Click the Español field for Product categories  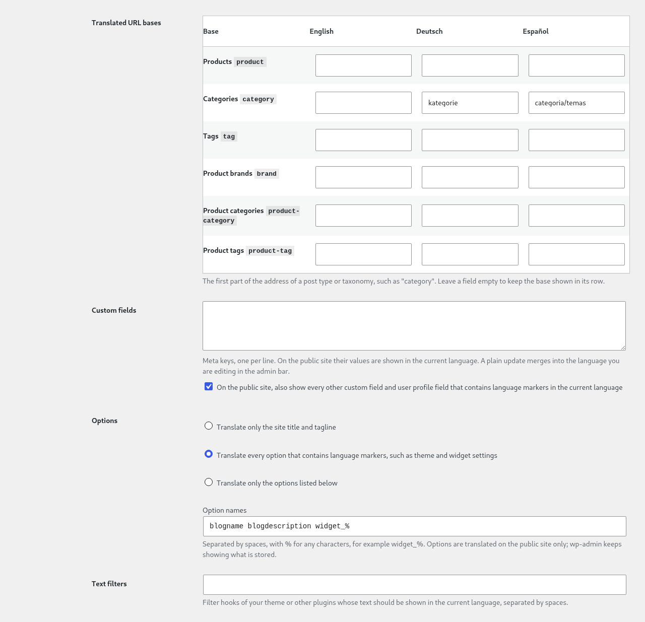(576, 216)
